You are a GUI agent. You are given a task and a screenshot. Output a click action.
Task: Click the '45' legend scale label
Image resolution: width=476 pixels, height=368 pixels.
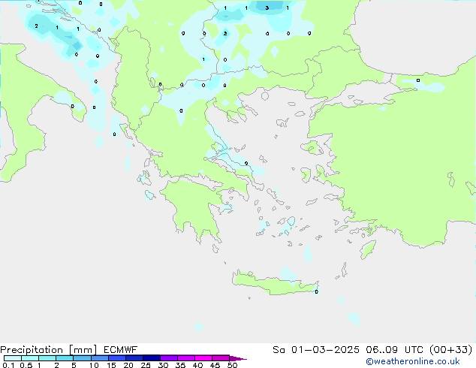(215, 365)
